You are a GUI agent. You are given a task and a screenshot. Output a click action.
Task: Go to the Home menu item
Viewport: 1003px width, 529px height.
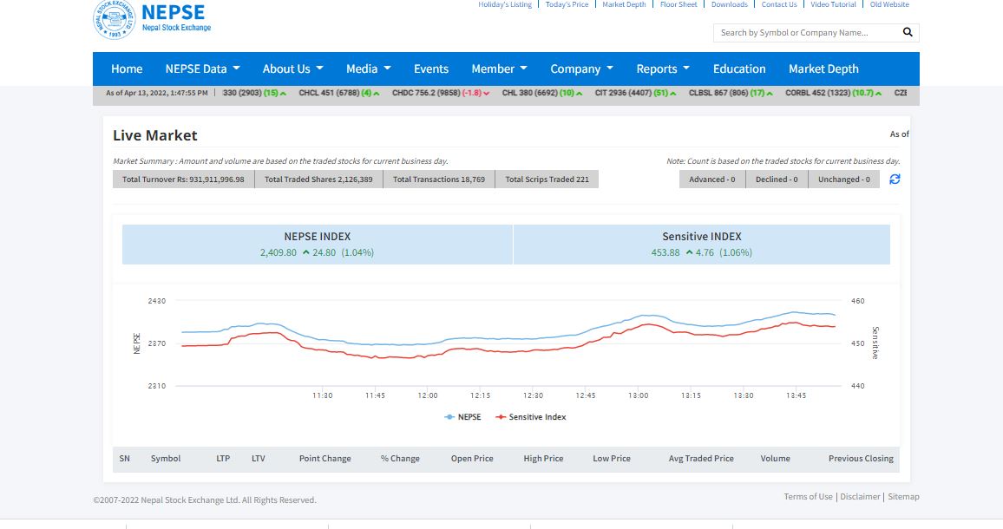127,69
